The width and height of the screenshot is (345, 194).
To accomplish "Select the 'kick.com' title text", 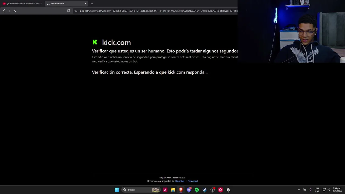I will pyautogui.click(x=116, y=42).
